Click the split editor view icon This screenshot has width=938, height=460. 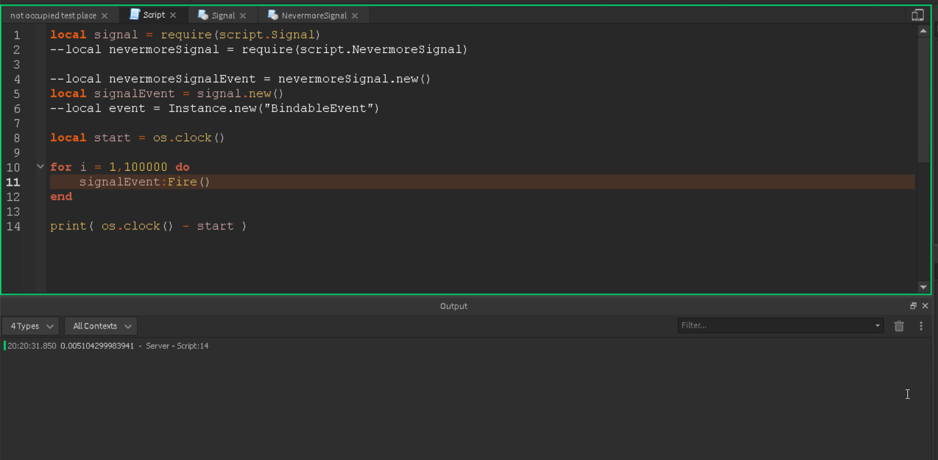917,15
